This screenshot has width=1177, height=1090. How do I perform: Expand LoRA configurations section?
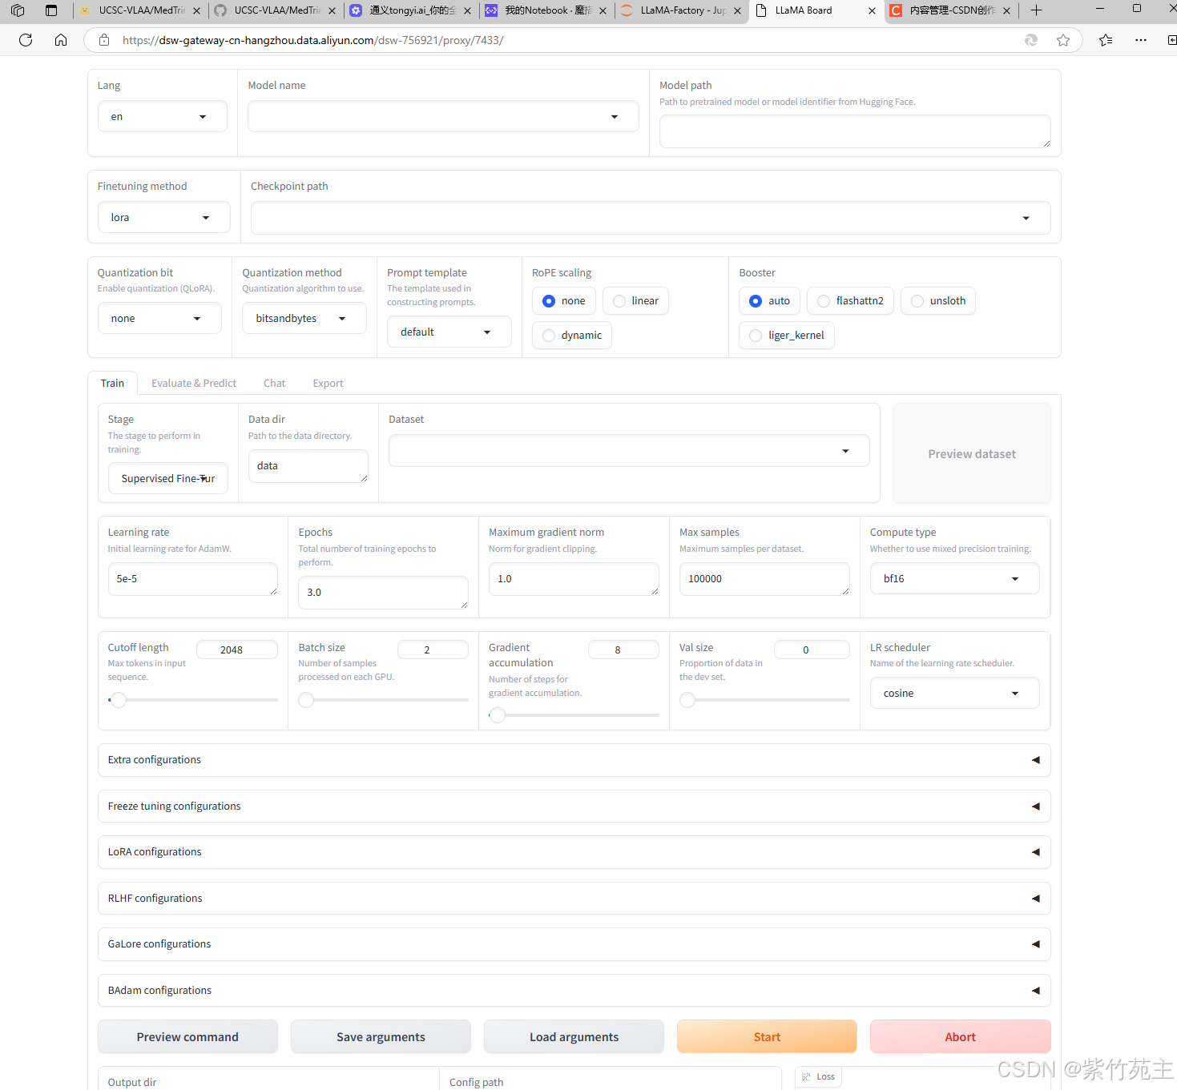click(574, 852)
